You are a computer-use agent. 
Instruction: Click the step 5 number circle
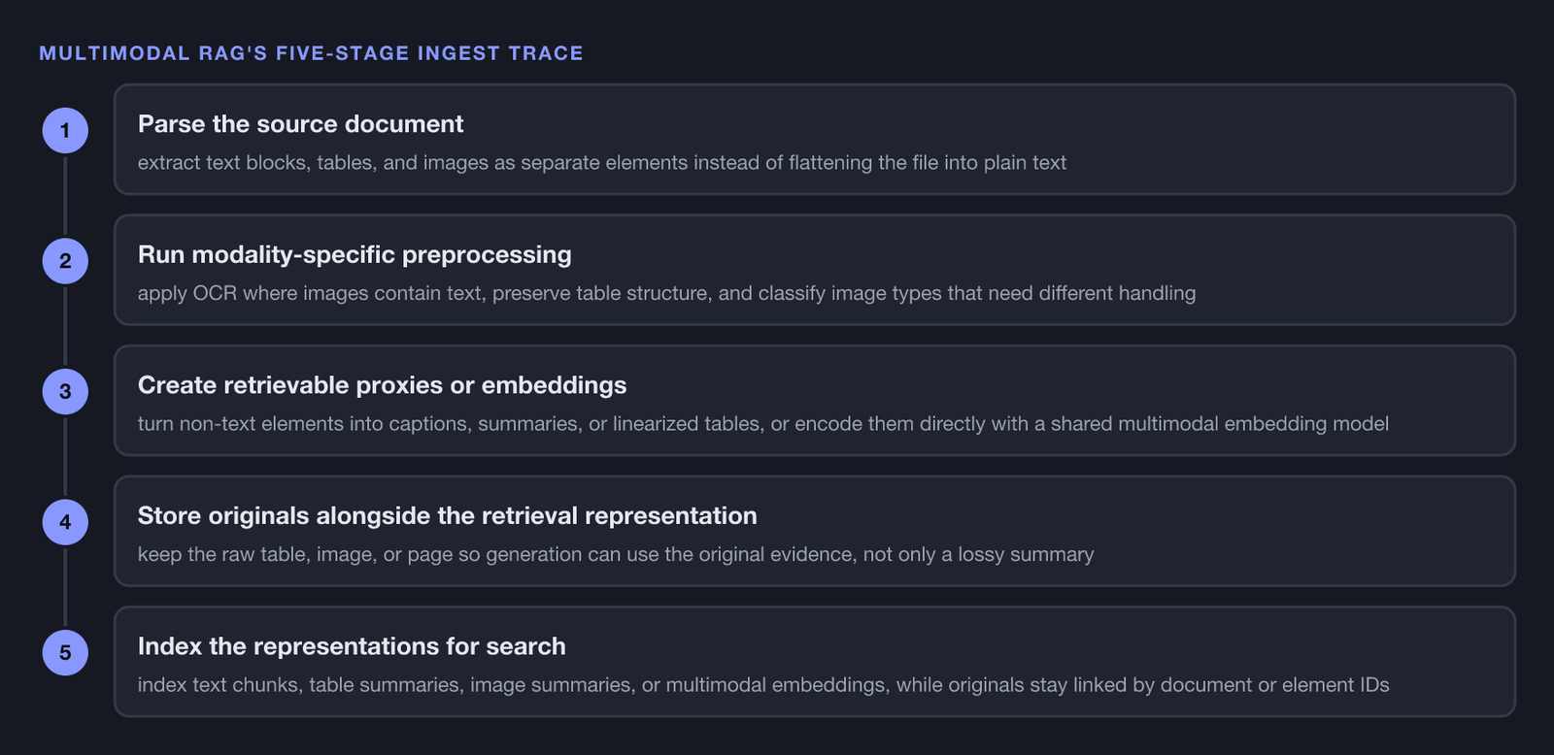(x=65, y=652)
